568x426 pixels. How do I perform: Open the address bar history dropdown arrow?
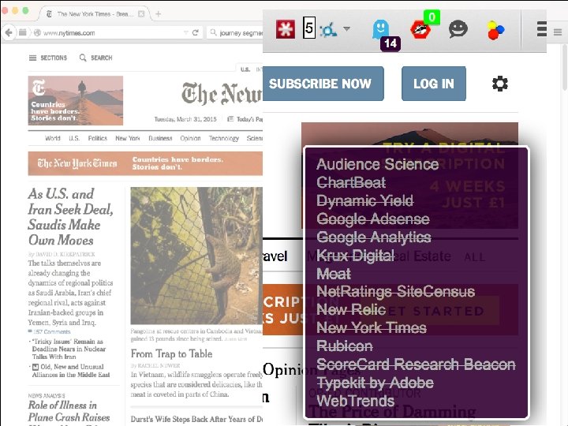tap(186, 32)
